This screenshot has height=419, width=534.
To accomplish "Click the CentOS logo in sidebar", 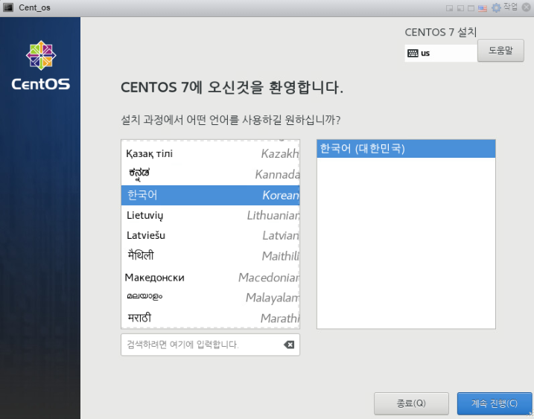I will pos(41,65).
